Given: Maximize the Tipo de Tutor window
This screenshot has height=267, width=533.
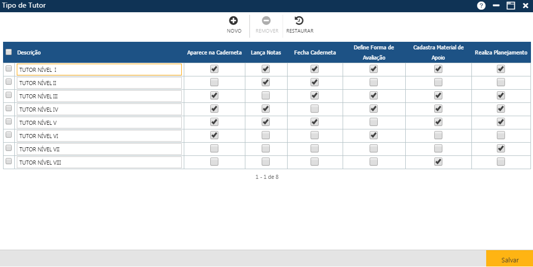Looking at the screenshot, I should coord(511,6).
